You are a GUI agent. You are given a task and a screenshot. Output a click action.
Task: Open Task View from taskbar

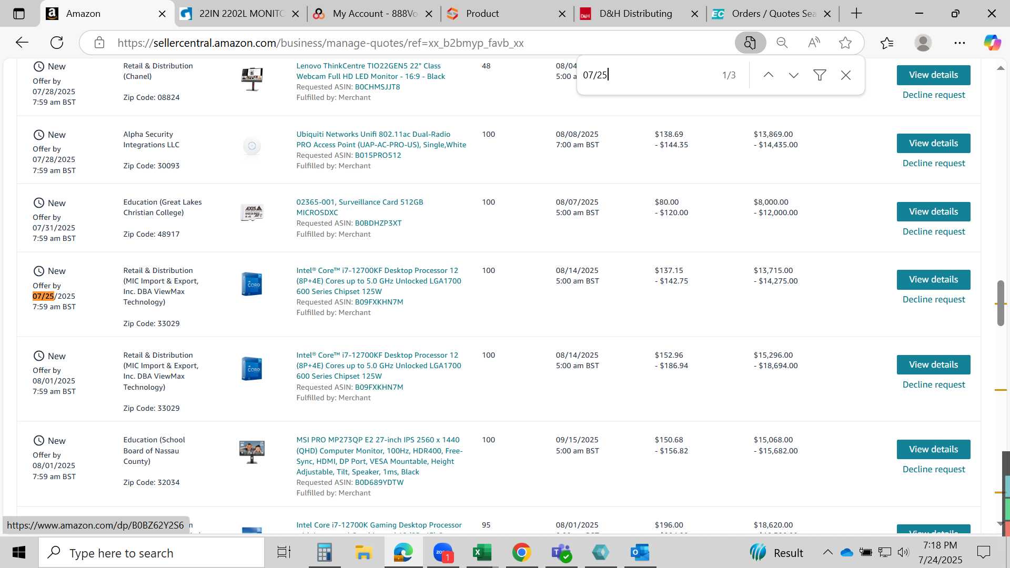[x=284, y=553]
